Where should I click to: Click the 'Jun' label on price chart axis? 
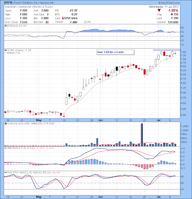99,120
